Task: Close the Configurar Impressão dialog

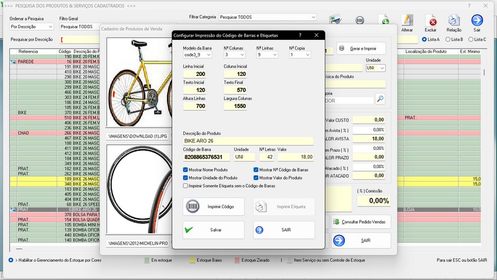Action: point(316,35)
